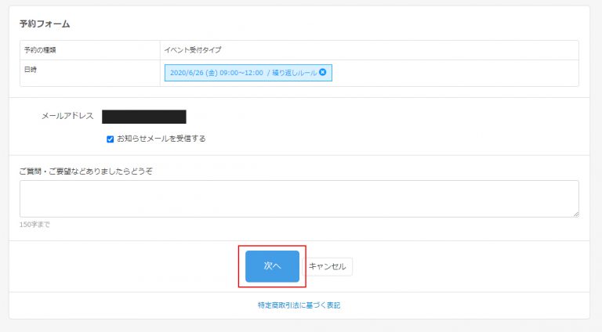
Task: Click the 予約フォーム heading
Action: coord(45,24)
